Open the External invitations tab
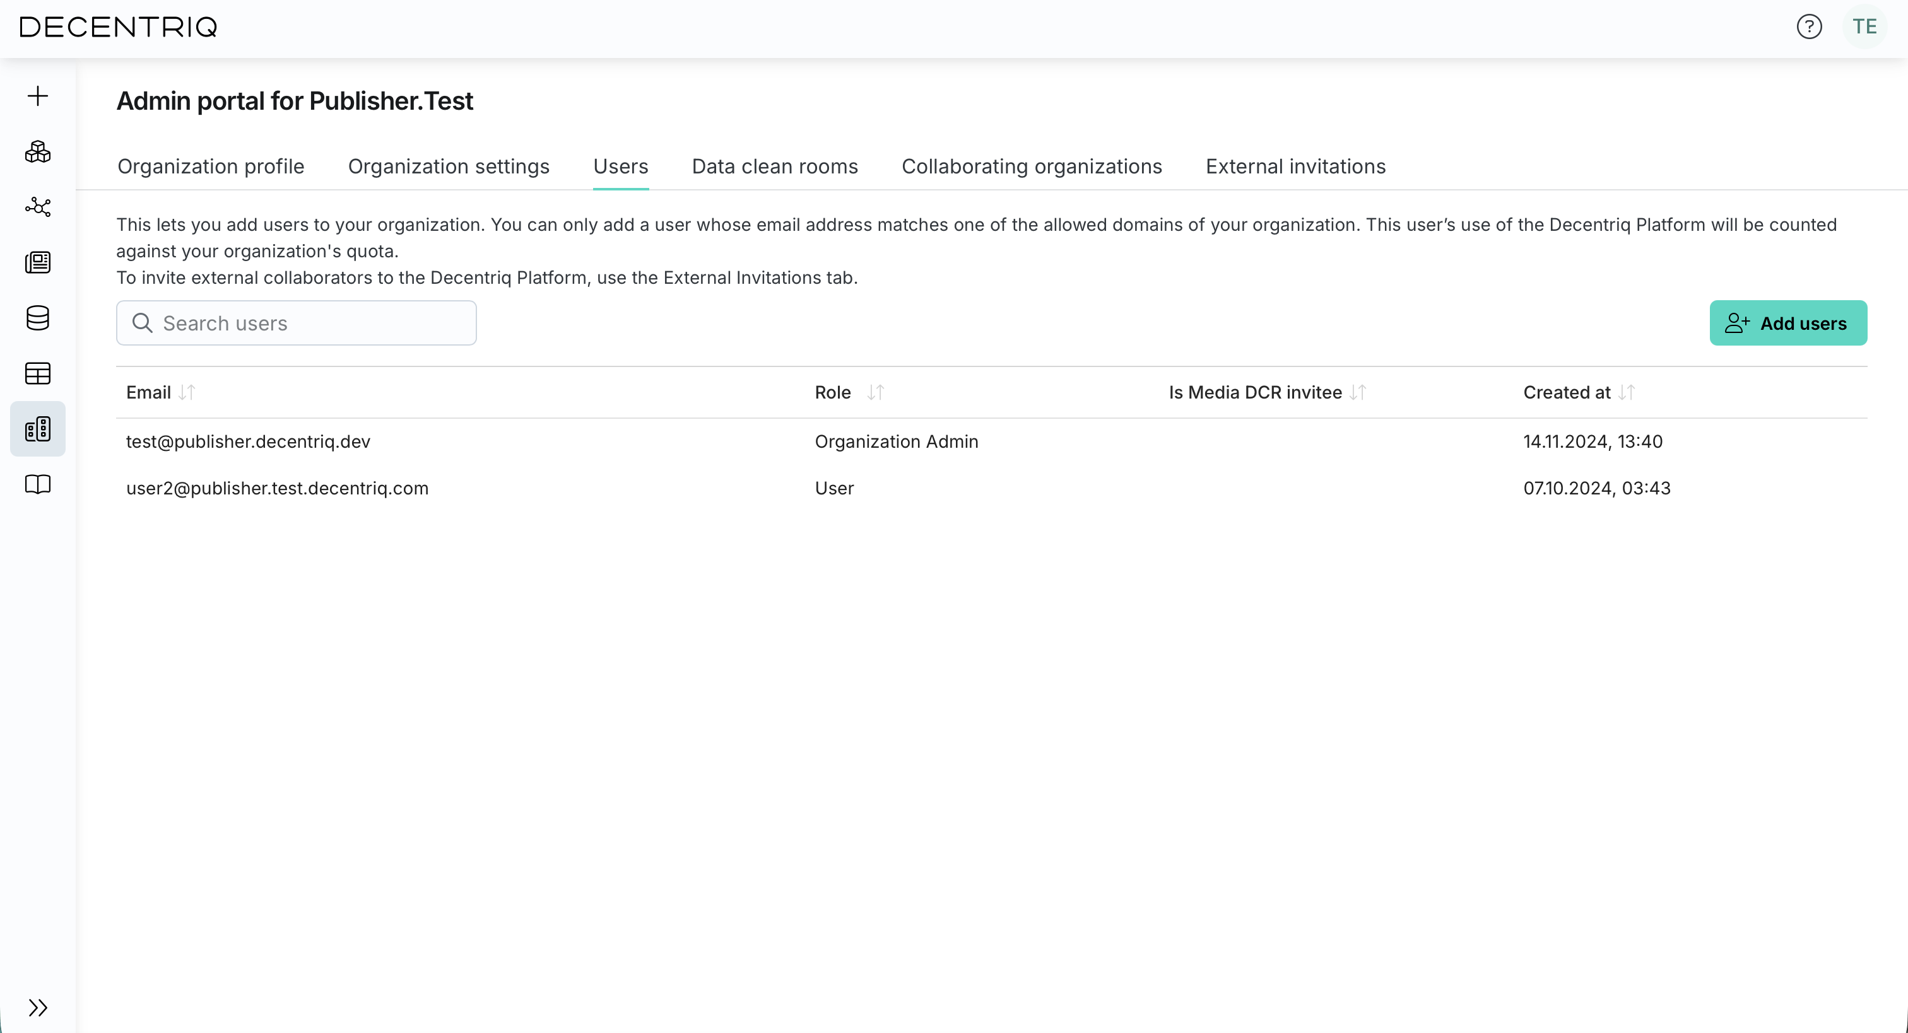This screenshot has width=1908, height=1033. [x=1295, y=166]
